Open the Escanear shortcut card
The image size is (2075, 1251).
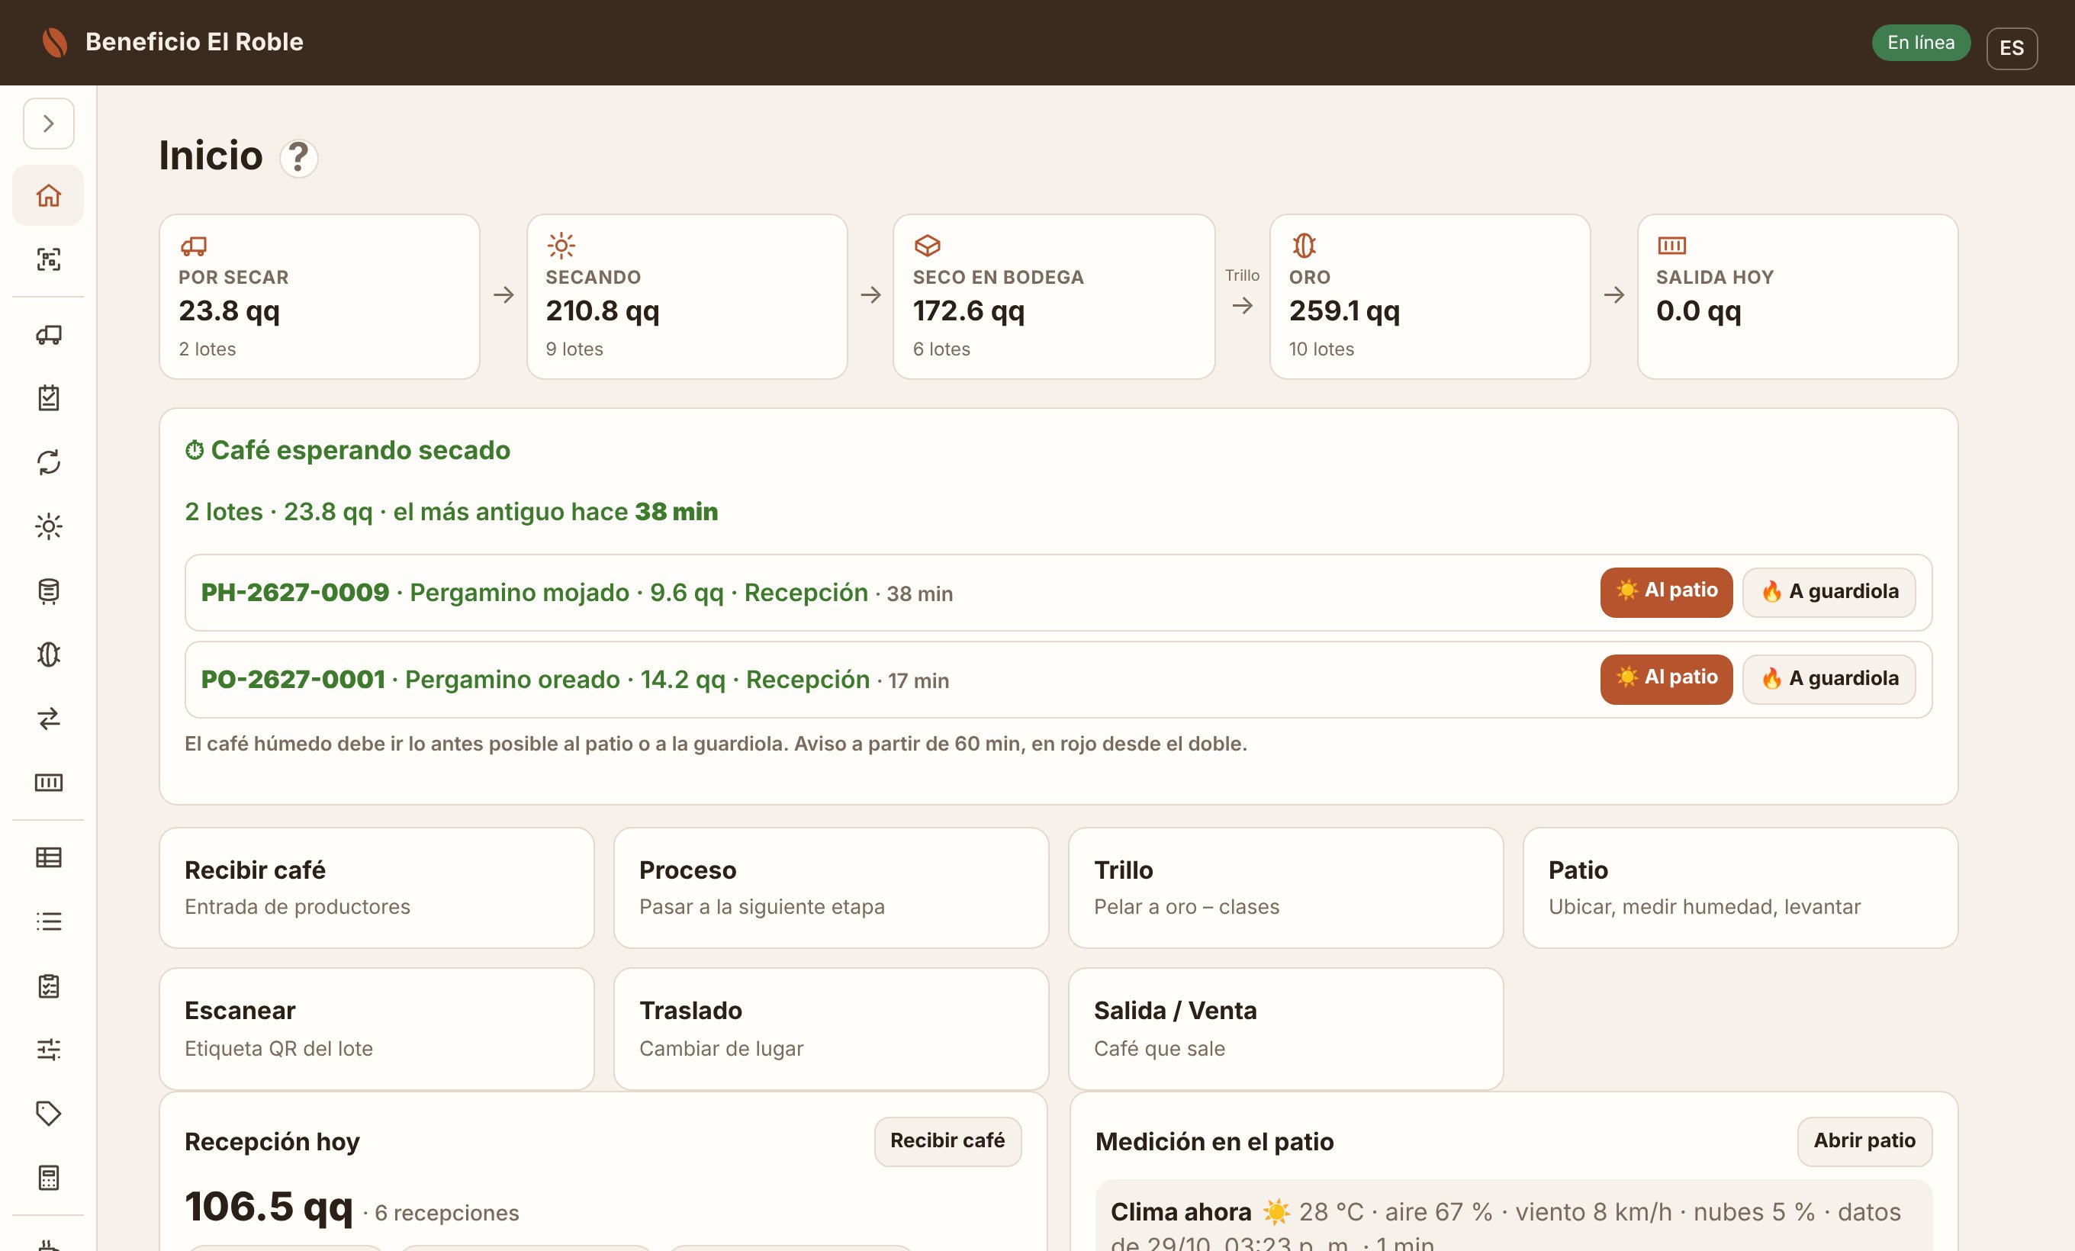(376, 1029)
